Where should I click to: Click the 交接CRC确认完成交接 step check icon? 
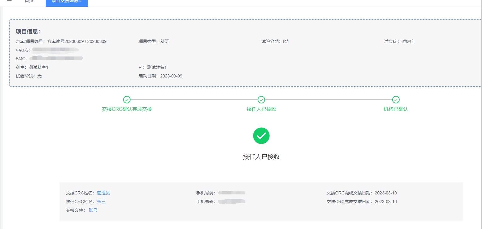pos(127,100)
